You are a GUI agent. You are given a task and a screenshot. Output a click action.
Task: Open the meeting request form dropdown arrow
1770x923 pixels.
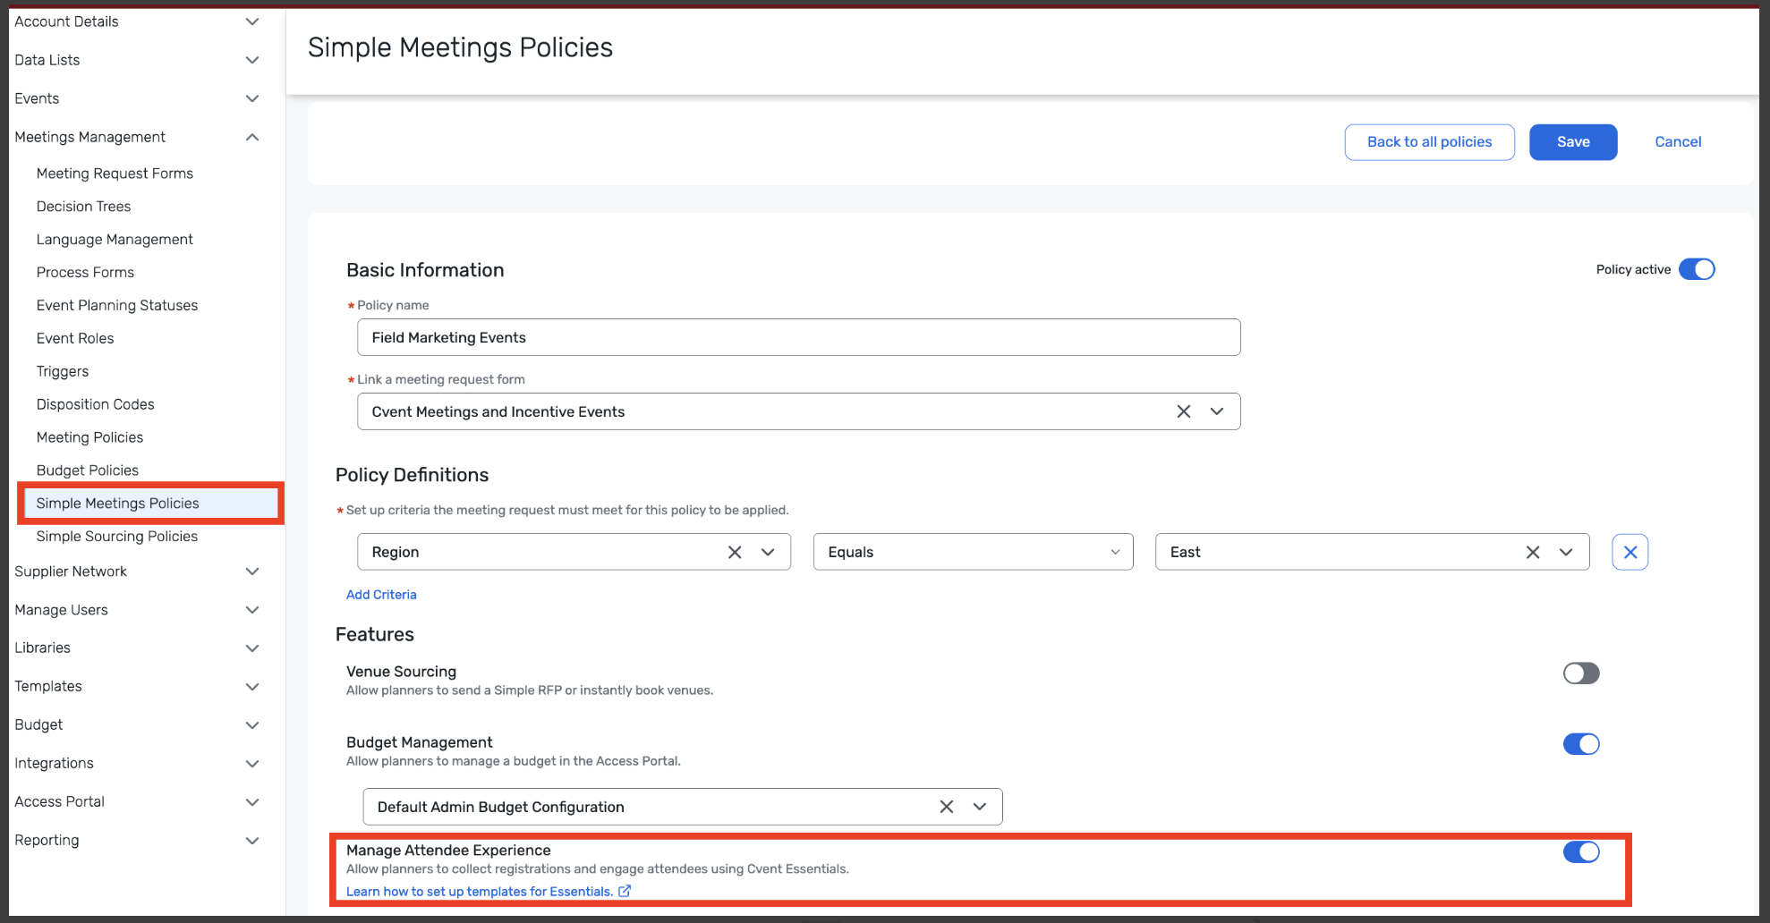(x=1217, y=411)
